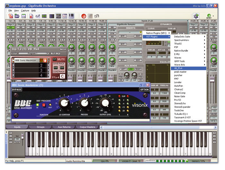Toggle the red BBE PROCESS function switch

tap(44, 105)
